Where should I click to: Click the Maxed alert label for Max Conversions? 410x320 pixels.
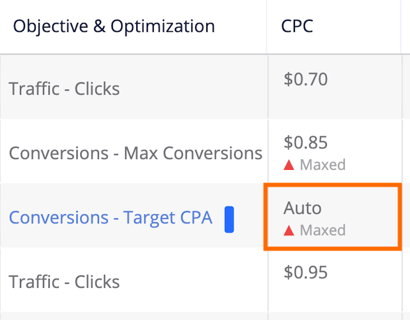(323, 165)
